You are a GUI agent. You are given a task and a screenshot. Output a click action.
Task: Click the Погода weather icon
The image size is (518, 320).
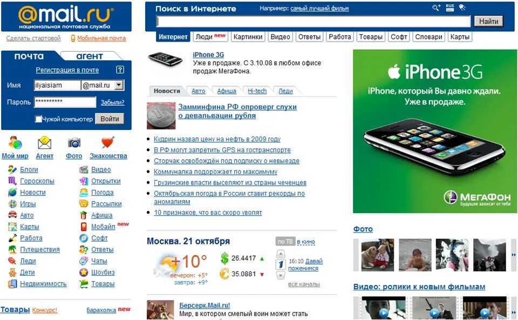point(84,192)
